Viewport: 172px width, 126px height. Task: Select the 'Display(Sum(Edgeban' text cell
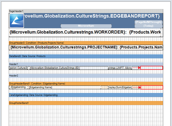pyautogui.click(x=120, y=87)
